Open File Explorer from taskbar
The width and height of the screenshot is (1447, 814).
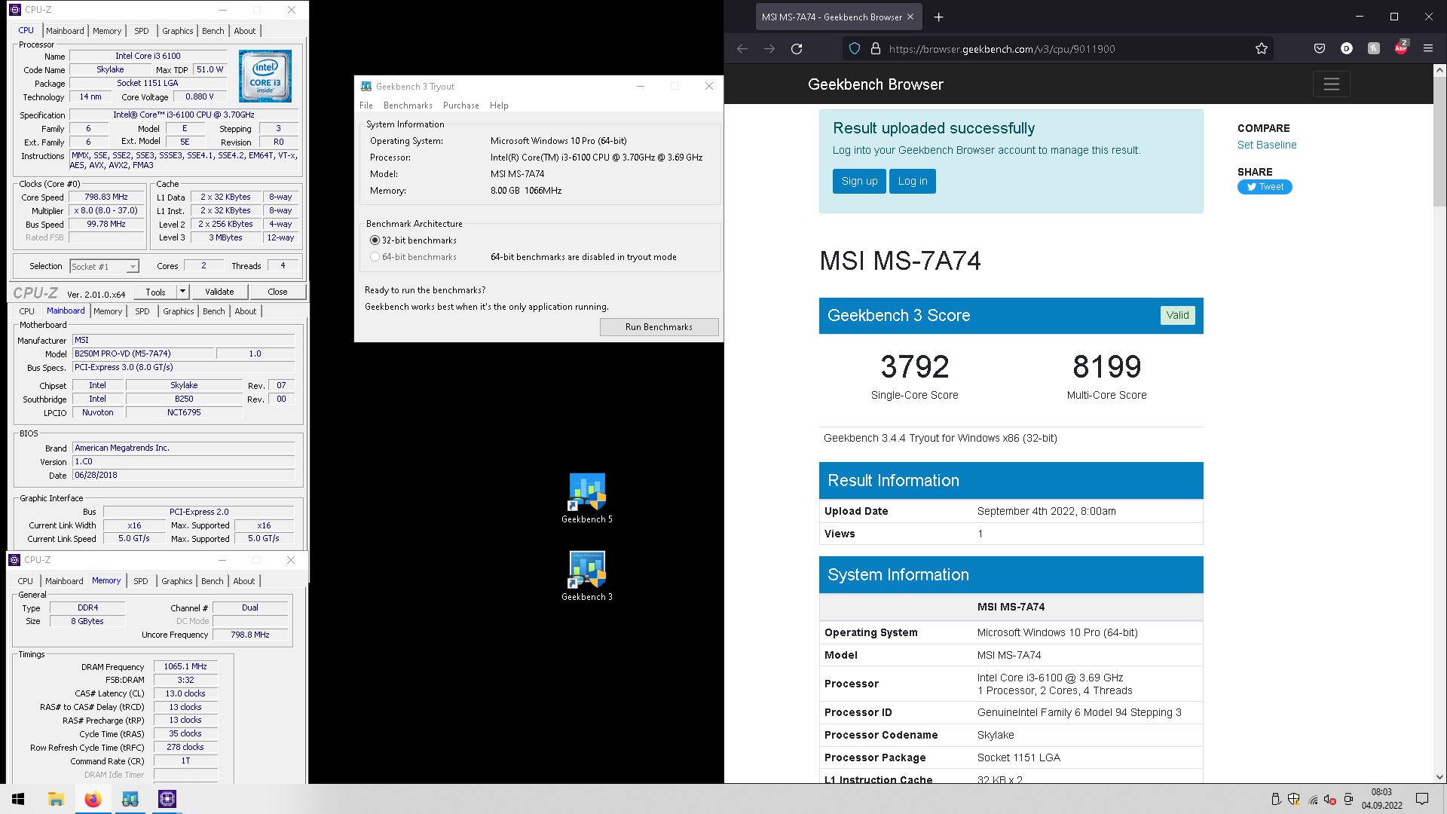[x=56, y=799]
